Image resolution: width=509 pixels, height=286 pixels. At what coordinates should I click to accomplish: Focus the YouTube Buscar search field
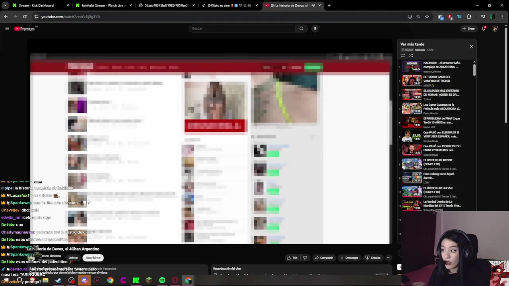pos(242,29)
